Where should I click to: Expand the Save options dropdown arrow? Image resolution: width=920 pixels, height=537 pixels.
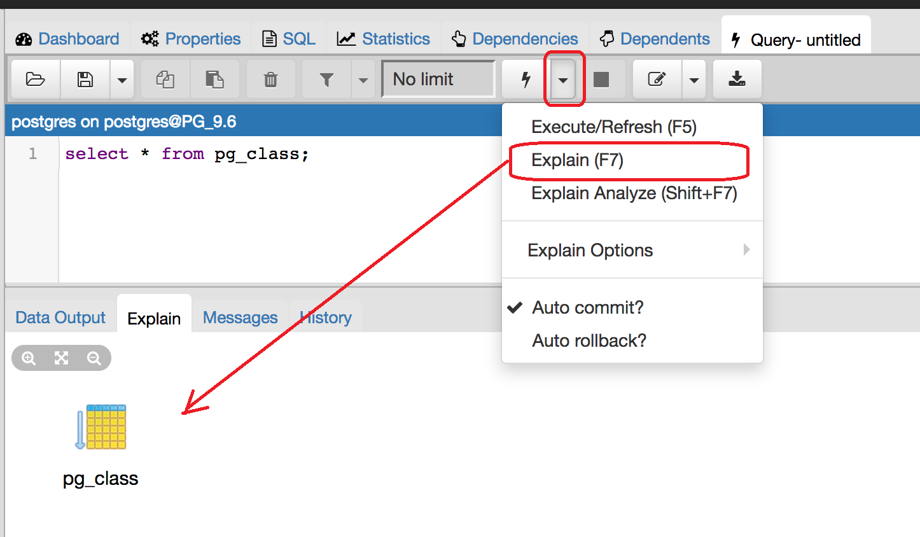click(x=122, y=80)
